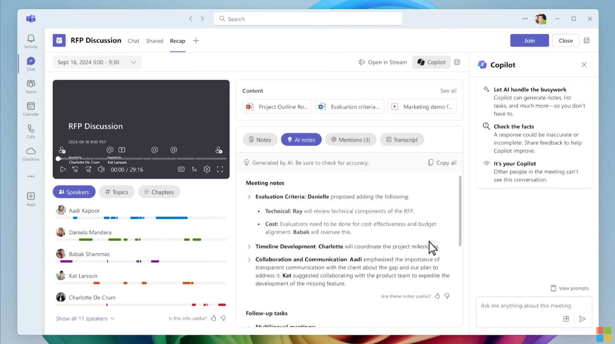This screenshot has height=344, width=615.
Task: Open the Mentions (3) tab
Action: [350, 139]
